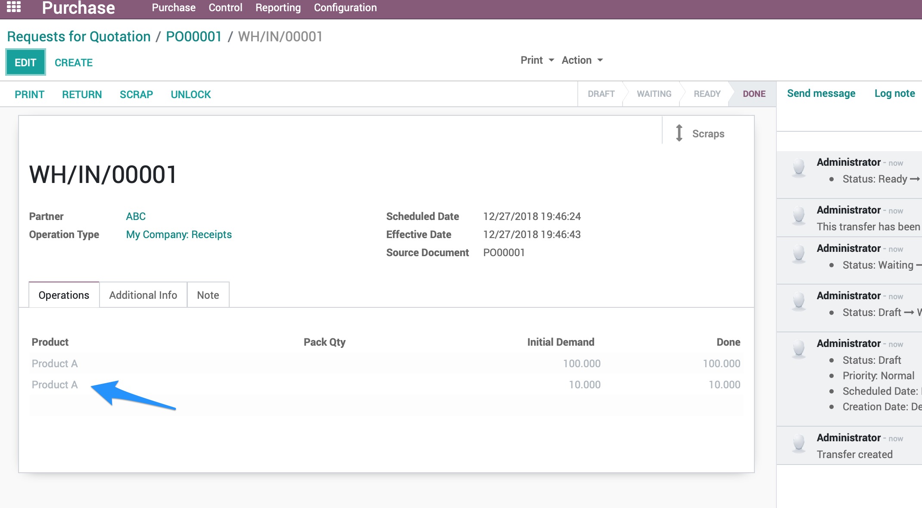Open the apps menu grid icon
Viewport: 922px width, 508px height.
(x=16, y=7)
